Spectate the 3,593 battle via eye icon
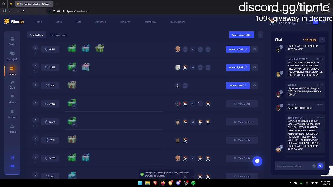The image size is (333, 187). pos(254,67)
